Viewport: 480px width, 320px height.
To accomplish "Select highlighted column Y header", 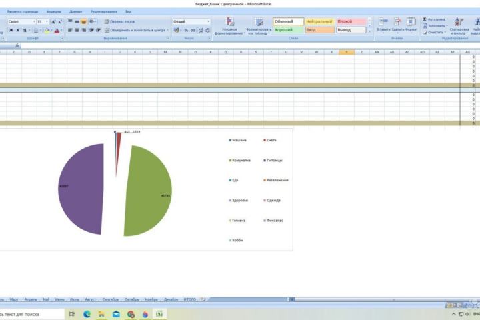I will (347, 53).
